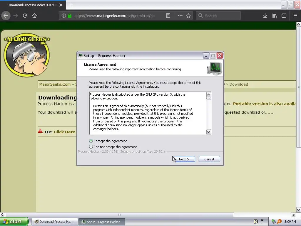301x226 pixels.
Task: Click the browser page scroll down arrow
Action: (x=298, y=210)
